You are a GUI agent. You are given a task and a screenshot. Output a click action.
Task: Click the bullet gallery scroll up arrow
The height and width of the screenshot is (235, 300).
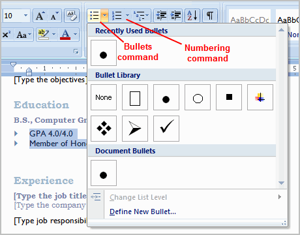281,30
